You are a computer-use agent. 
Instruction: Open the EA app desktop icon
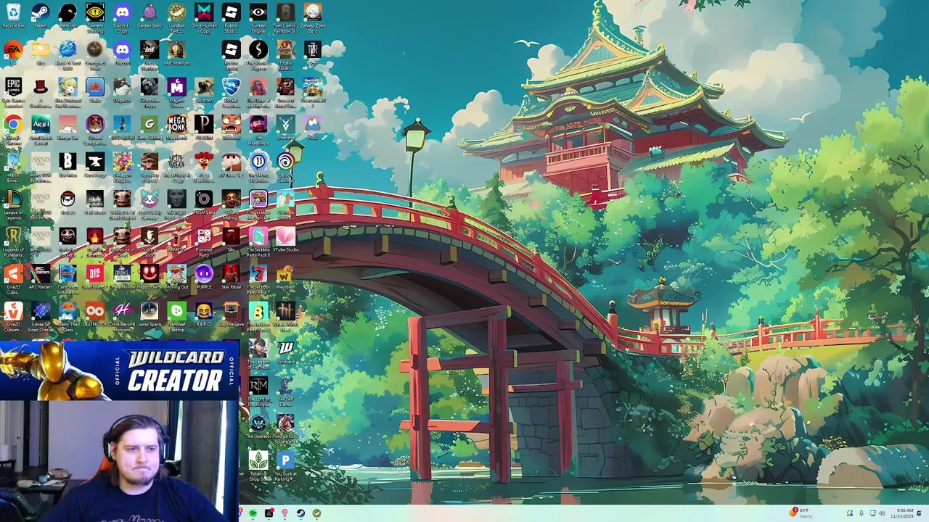pyautogui.click(x=13, y=53)
